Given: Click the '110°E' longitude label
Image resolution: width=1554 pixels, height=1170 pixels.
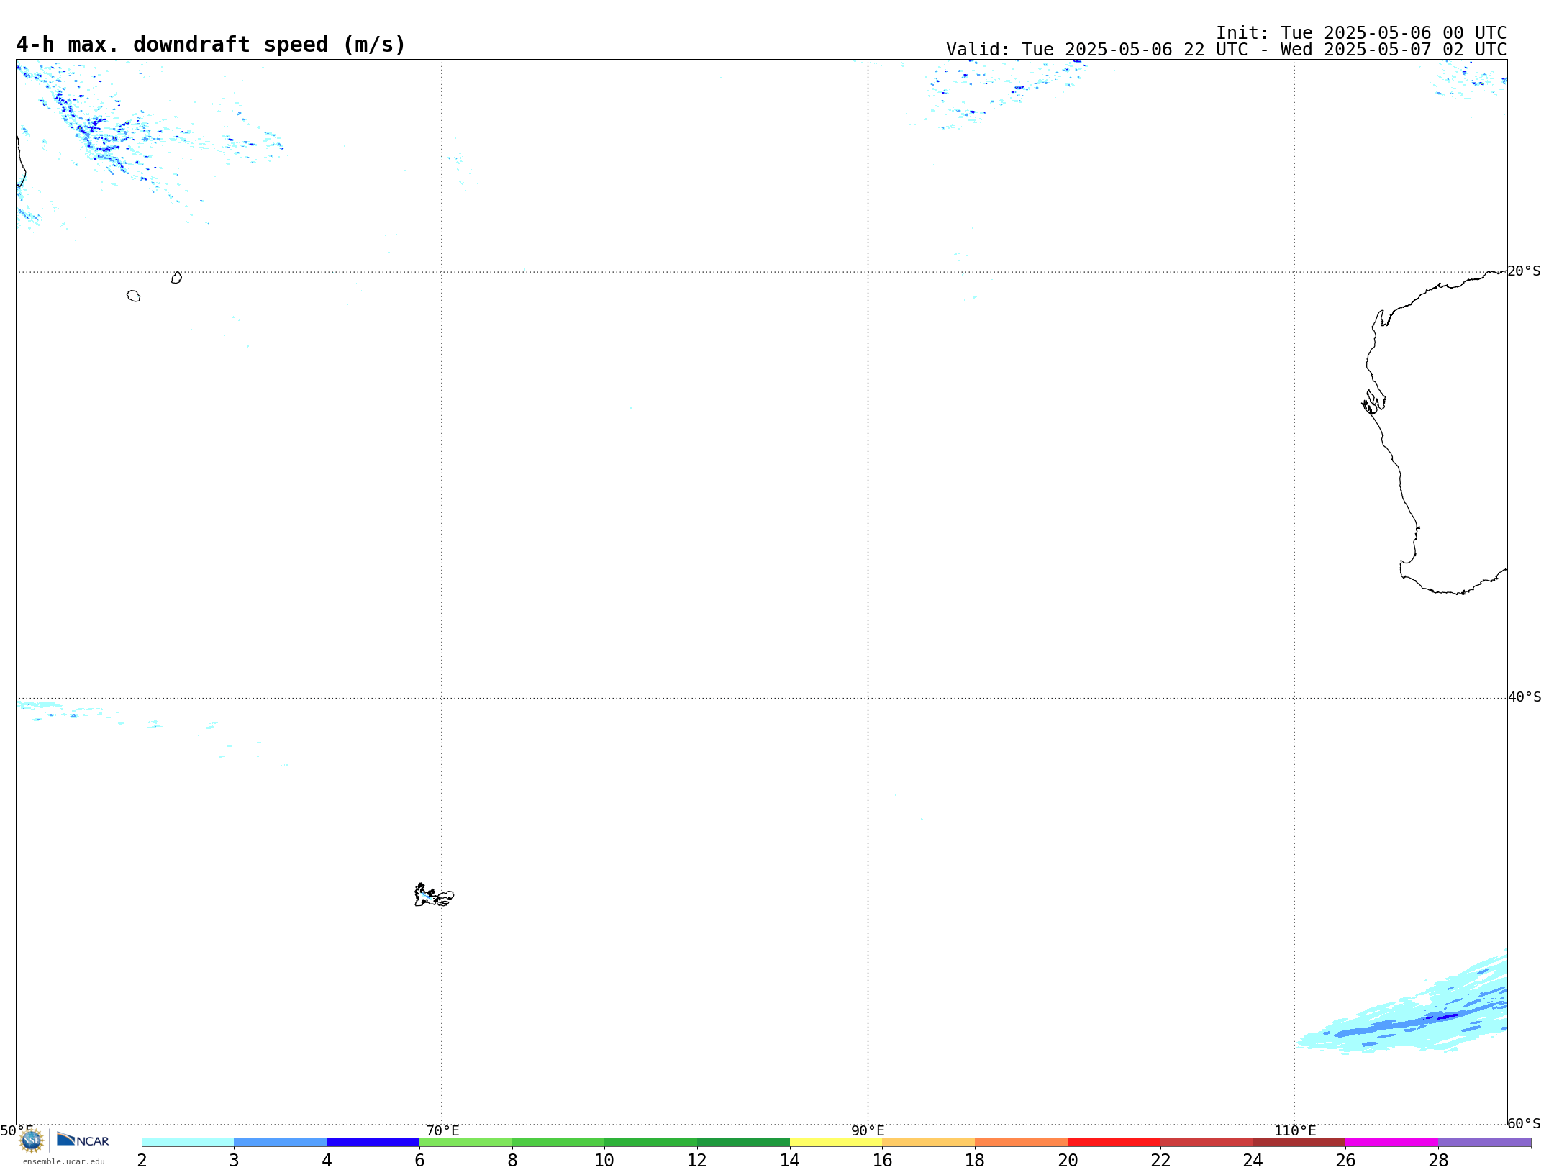Looking at the screenshot, I should tap(1295, 1131).
